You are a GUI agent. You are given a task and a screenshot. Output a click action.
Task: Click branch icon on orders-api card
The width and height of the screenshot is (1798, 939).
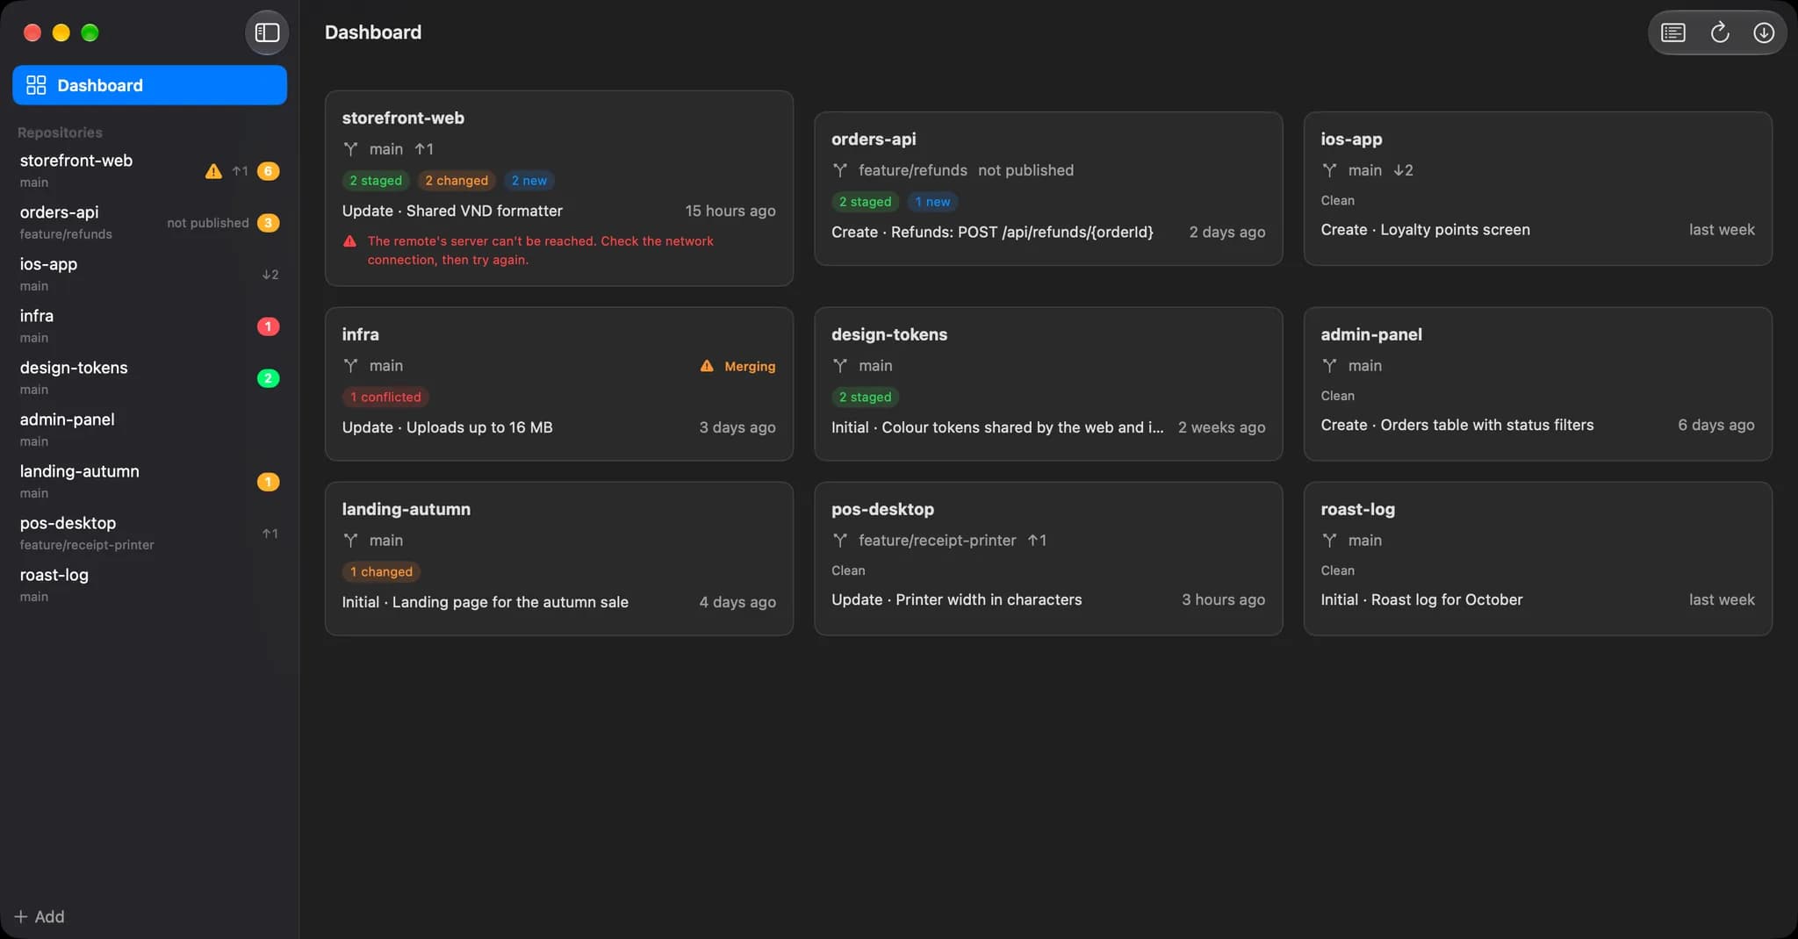point(840,170)
